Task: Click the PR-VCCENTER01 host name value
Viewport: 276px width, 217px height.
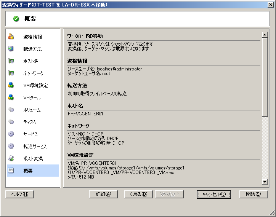Action: (85, 113)
